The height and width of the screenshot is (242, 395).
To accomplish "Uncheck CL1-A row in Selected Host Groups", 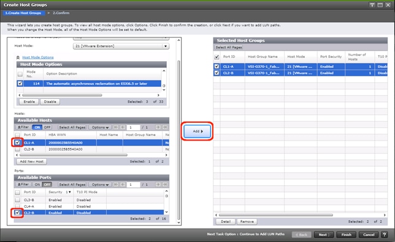I will 217,67.
